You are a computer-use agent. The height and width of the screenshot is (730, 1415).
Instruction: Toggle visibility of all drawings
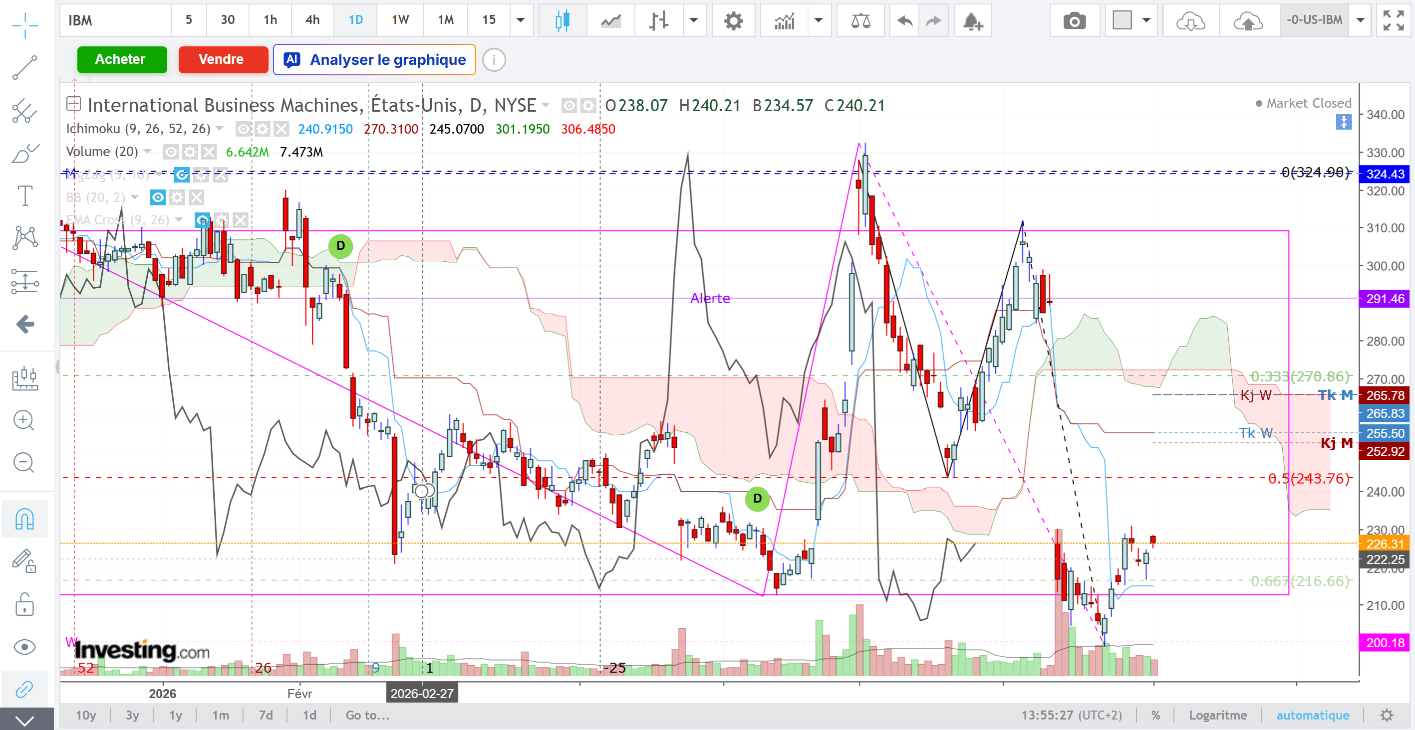[x=25, y=647]
